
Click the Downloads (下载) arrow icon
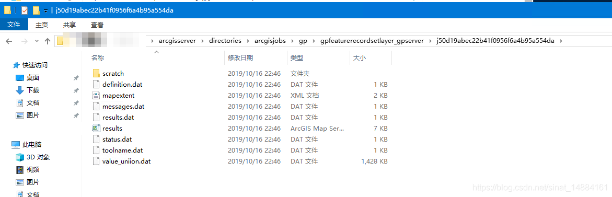[x=20, y=90]
